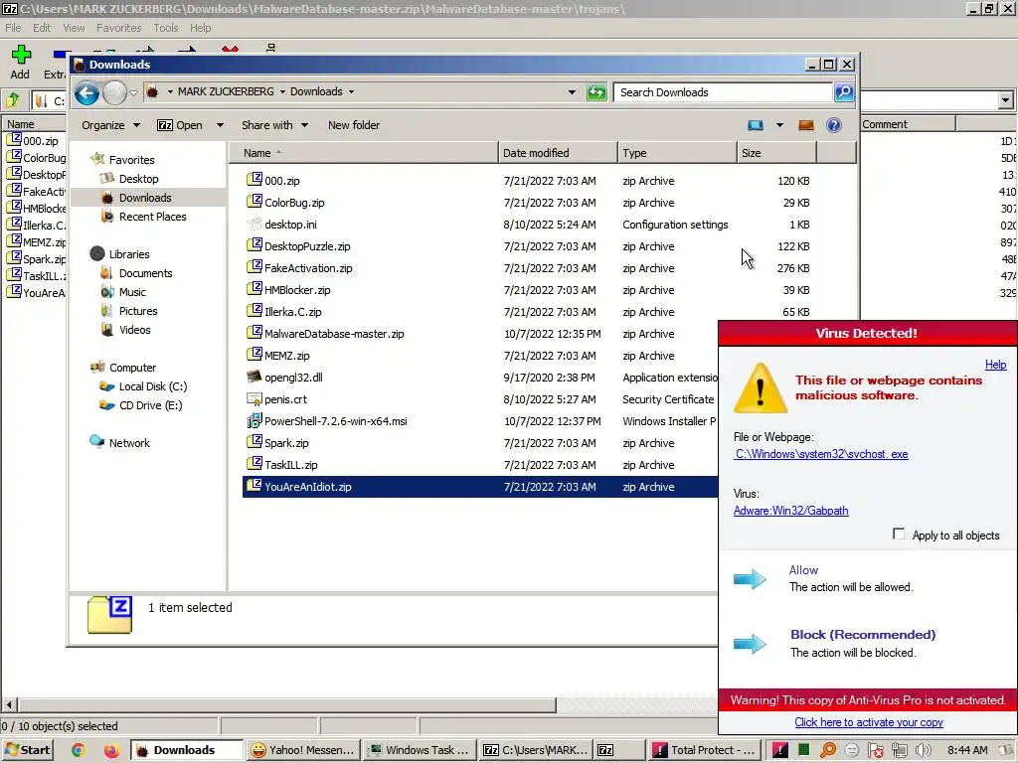This screenshot has width=1018, height=763.
Task: Open the 7-Zip Help menu
Action: 200,28
